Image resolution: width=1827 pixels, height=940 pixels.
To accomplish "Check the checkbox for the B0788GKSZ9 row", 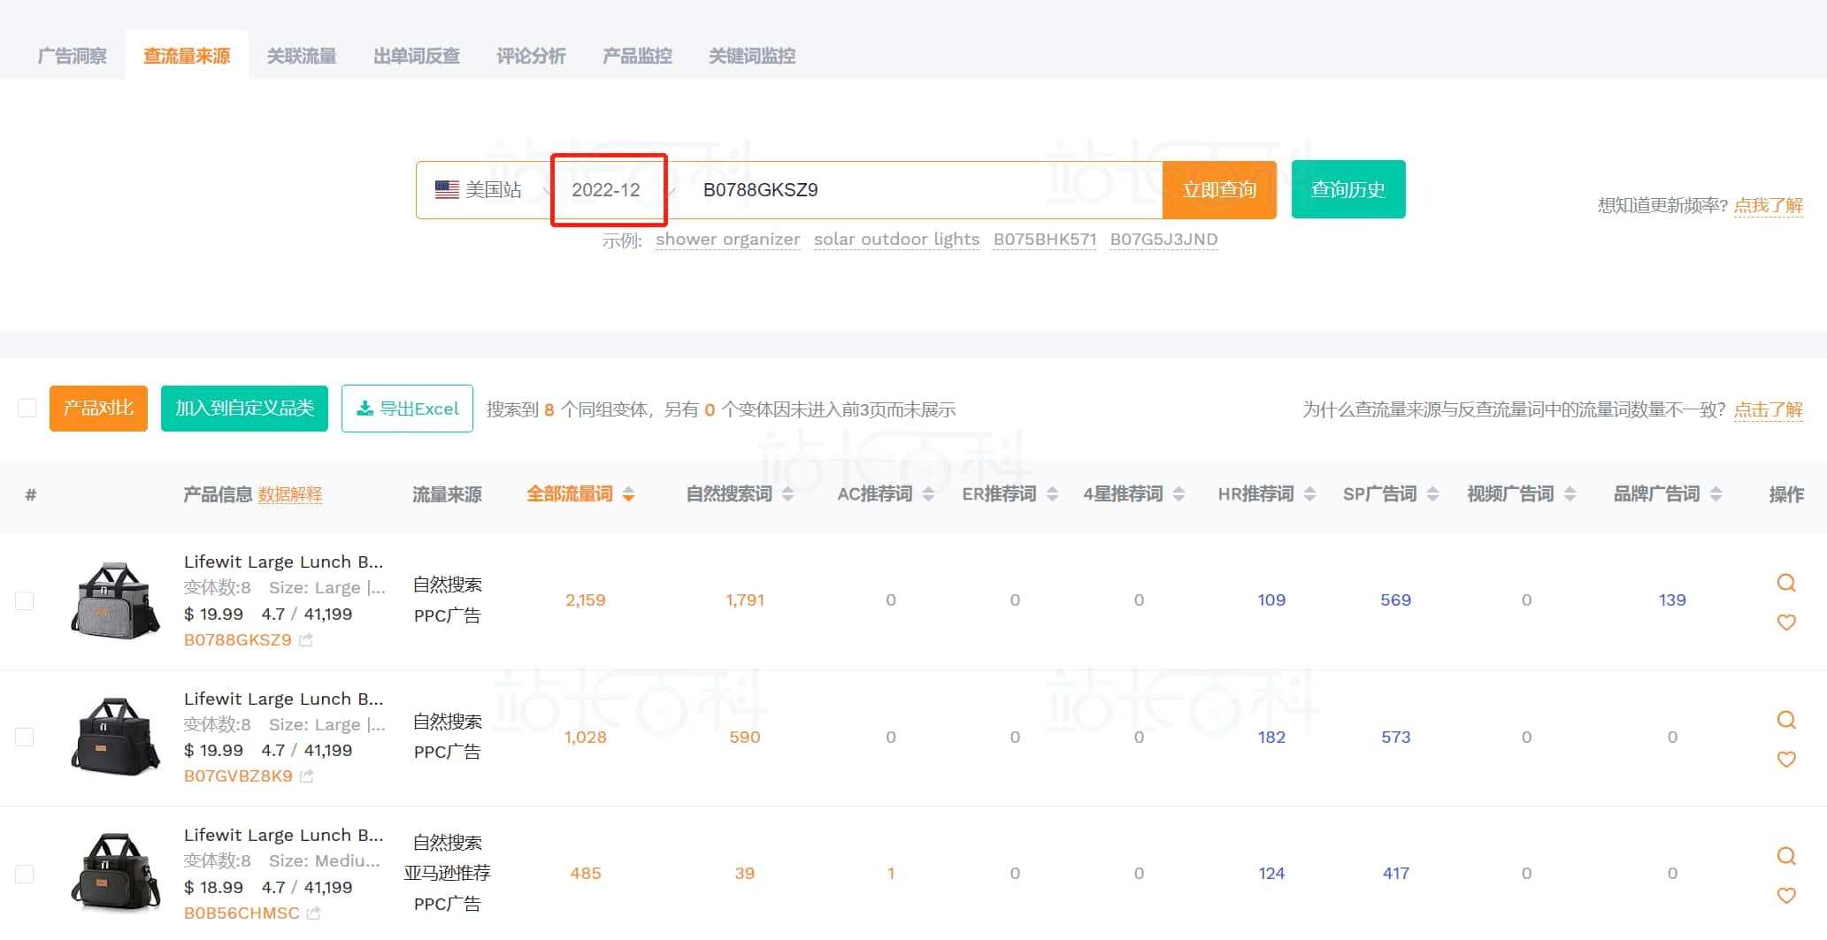I will click(x=26, y=600).
